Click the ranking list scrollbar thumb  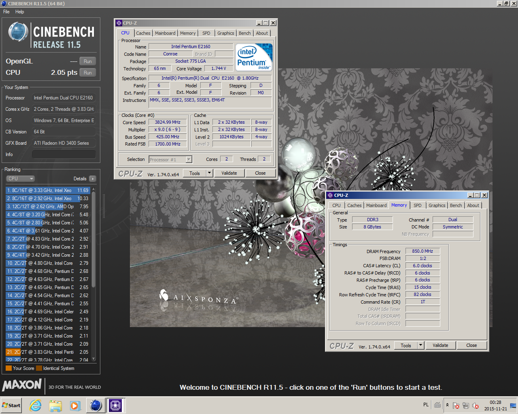pos(94,239)
